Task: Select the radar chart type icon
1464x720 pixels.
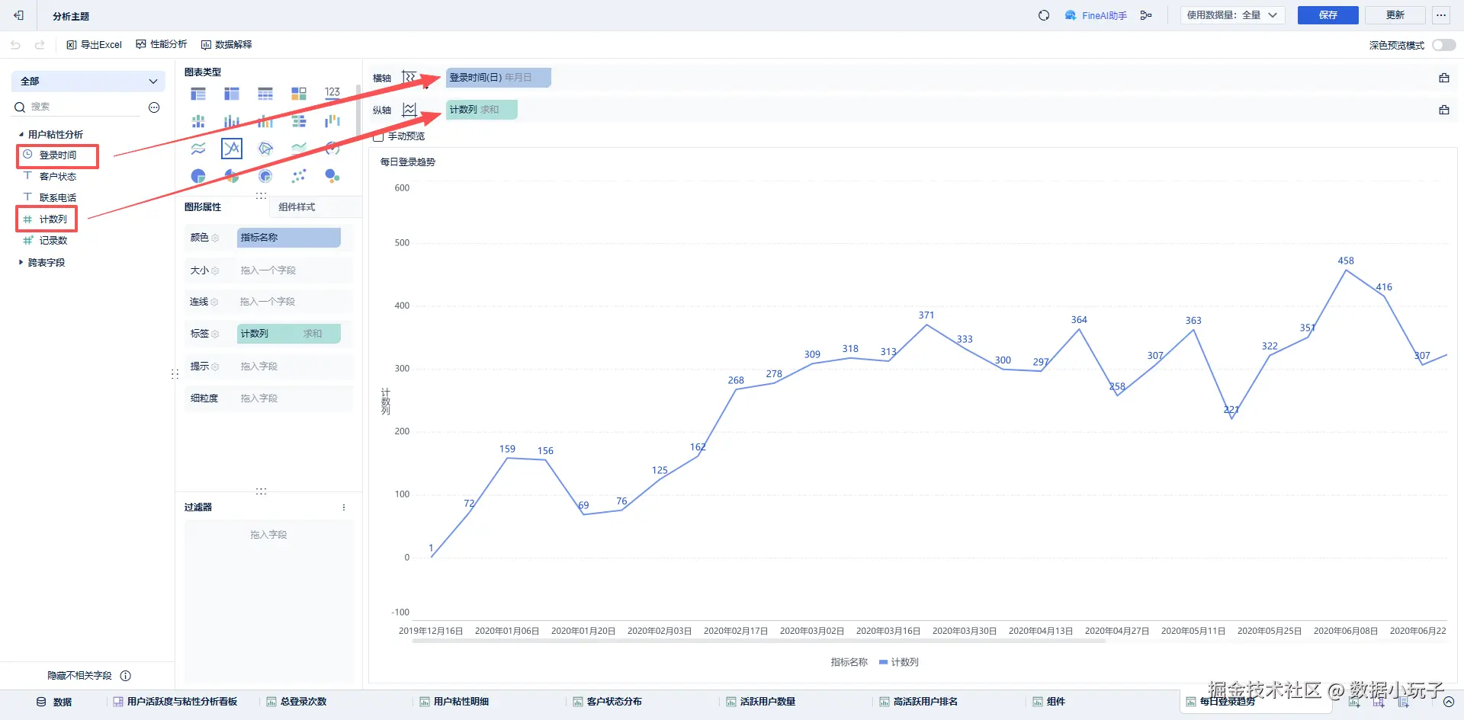Action: [265, 149]
